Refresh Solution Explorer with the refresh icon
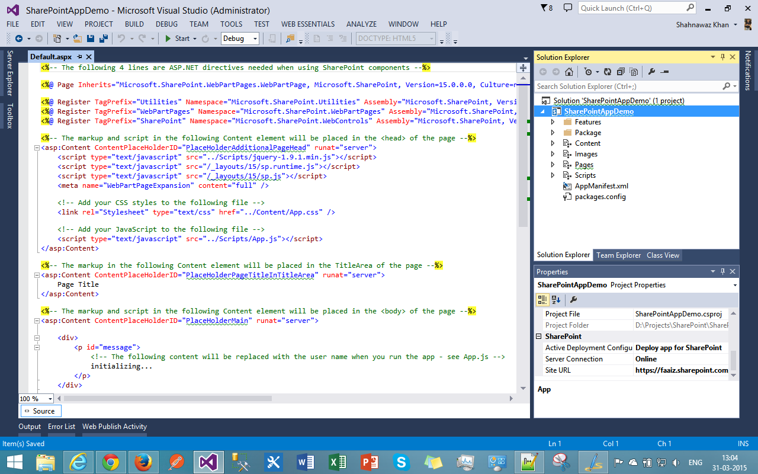This screenshot has height=474, width=758. coord(607,72)
